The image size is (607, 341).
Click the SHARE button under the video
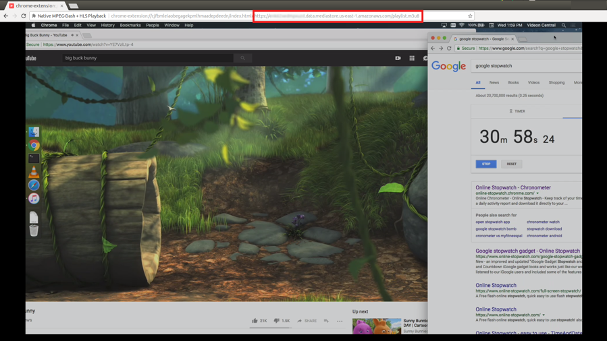(x=307, y=321)
